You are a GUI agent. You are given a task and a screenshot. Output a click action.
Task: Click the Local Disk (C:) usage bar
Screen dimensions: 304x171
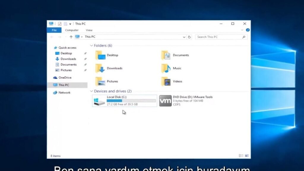(x=131, y=101)
